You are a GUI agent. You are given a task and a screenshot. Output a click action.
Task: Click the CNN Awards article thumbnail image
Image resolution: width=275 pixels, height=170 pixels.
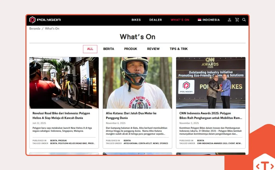210,82
